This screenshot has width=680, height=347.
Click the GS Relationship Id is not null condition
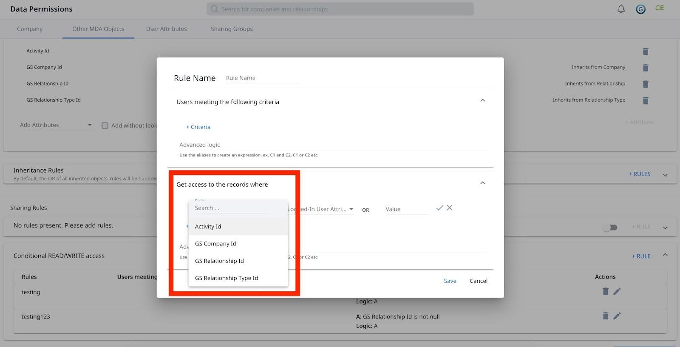click(398, 316)
